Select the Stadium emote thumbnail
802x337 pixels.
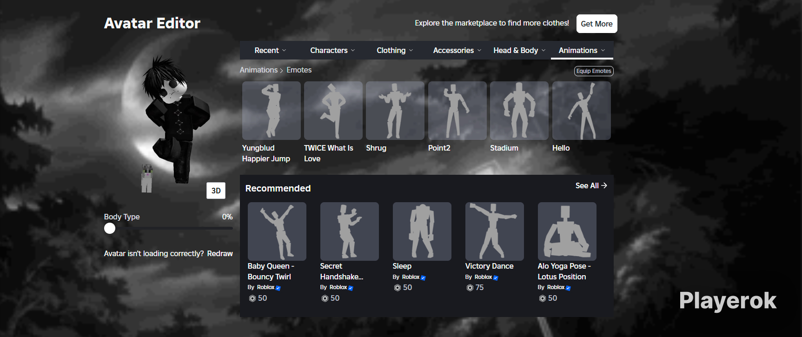tap(519, 111)
